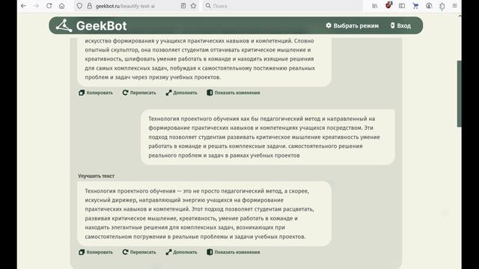Reload the page with the refresh icon
The width and height of the screenshot is (479, 269).
pyautogui.click(x=49, y=6)
